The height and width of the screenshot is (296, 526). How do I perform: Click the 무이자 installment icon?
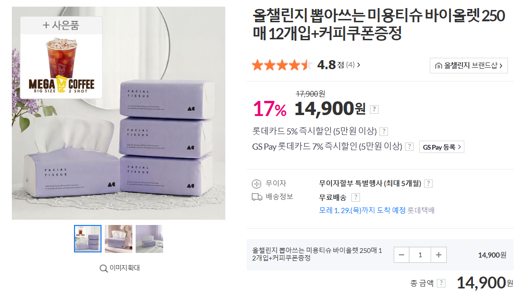coord(257,184)
